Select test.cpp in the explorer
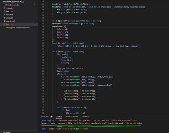 pyautogui.click(x=10, y=24)
